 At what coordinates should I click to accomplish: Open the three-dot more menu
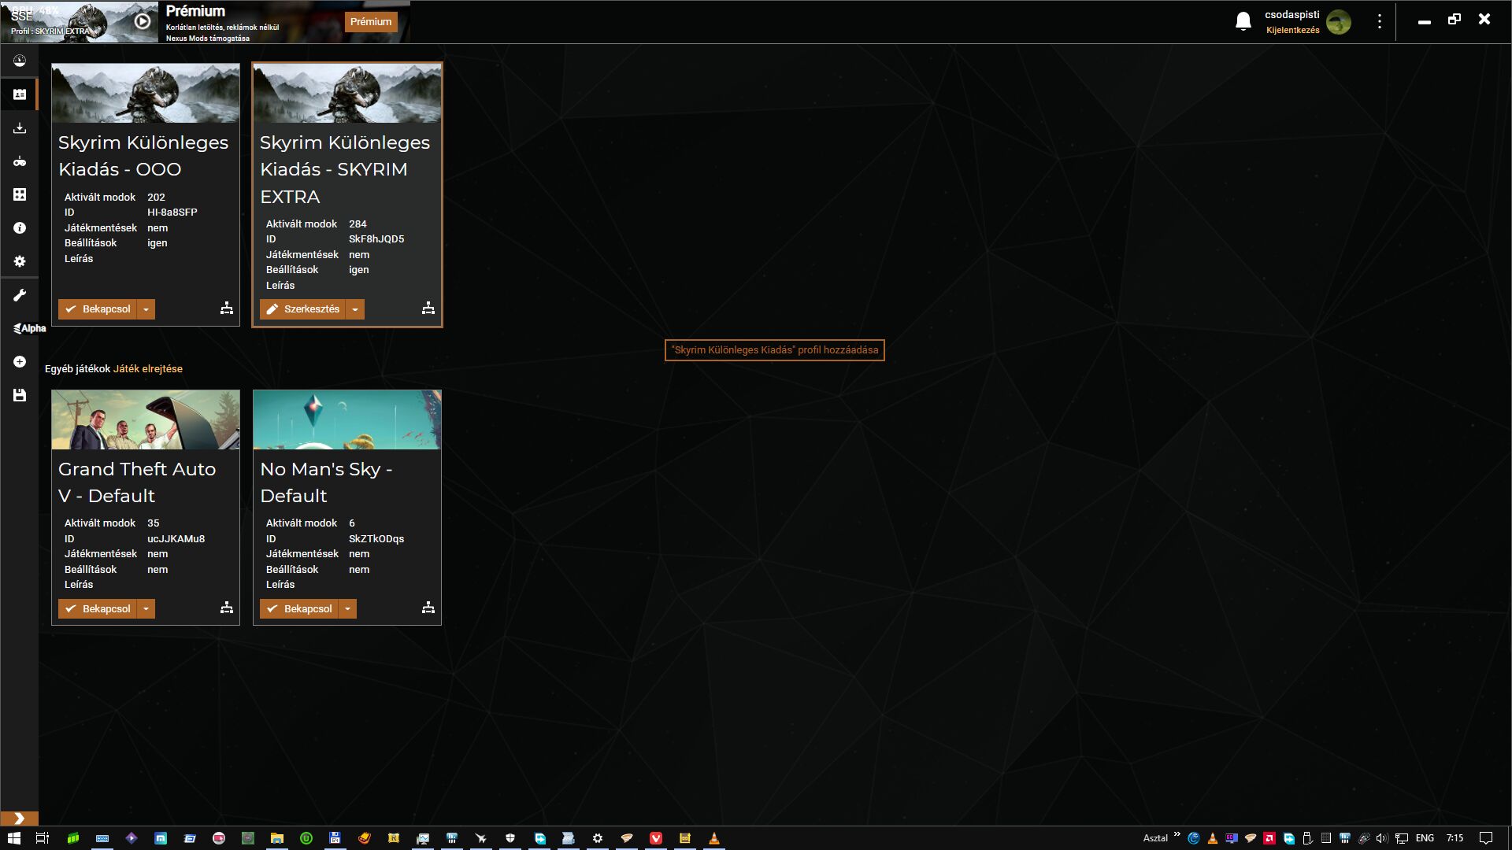1379,22
